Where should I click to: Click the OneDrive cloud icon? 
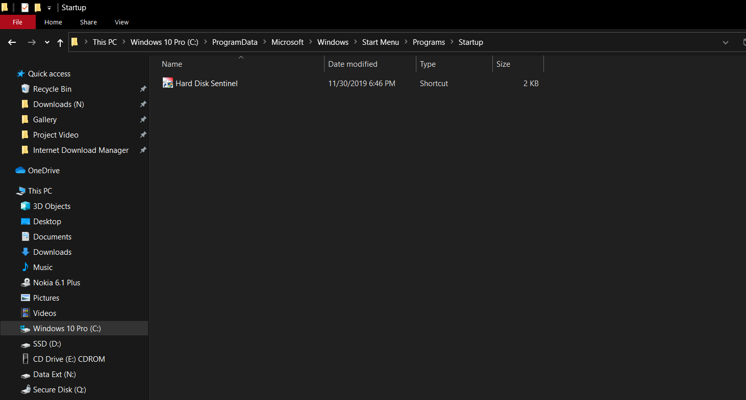point(20,170)
